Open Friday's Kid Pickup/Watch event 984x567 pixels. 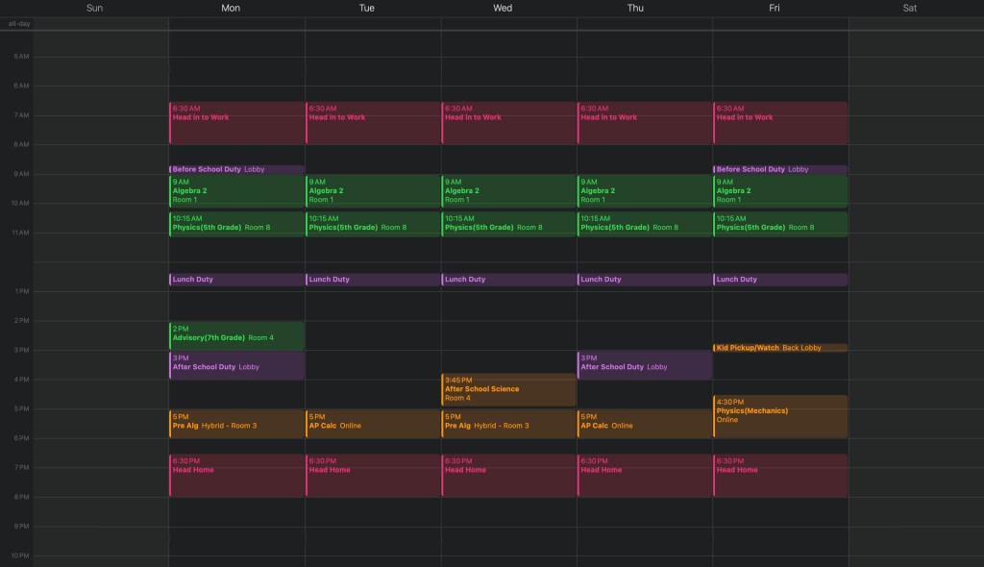click(780, 348)
